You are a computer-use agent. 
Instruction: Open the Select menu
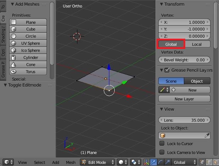pos(39,162)
